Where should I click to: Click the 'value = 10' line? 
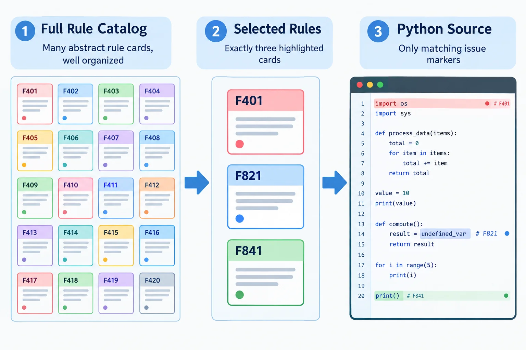coord(392,193)
